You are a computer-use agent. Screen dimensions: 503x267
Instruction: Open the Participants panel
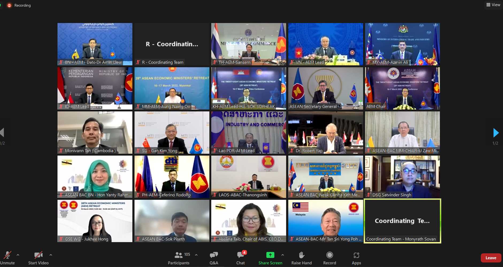179,258
